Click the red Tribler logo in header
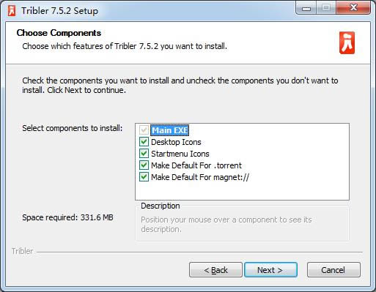The width and height of the screenshot is (376, 292). [347, 42]
